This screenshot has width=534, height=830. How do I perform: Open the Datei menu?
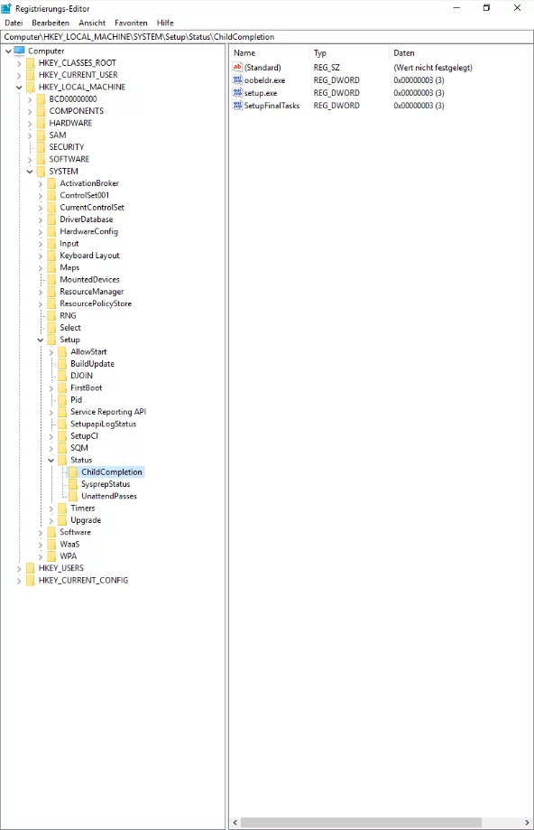click(14, 23)
